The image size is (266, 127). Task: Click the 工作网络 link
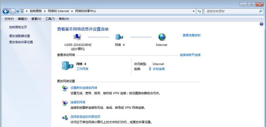point(82,69)
